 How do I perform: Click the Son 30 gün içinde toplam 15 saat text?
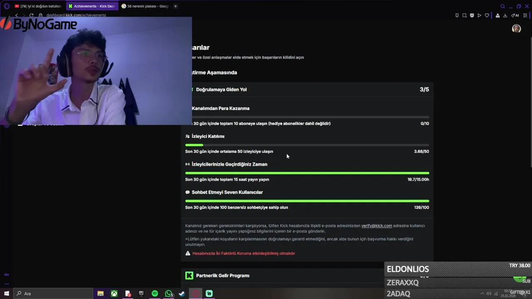(227, 179)
